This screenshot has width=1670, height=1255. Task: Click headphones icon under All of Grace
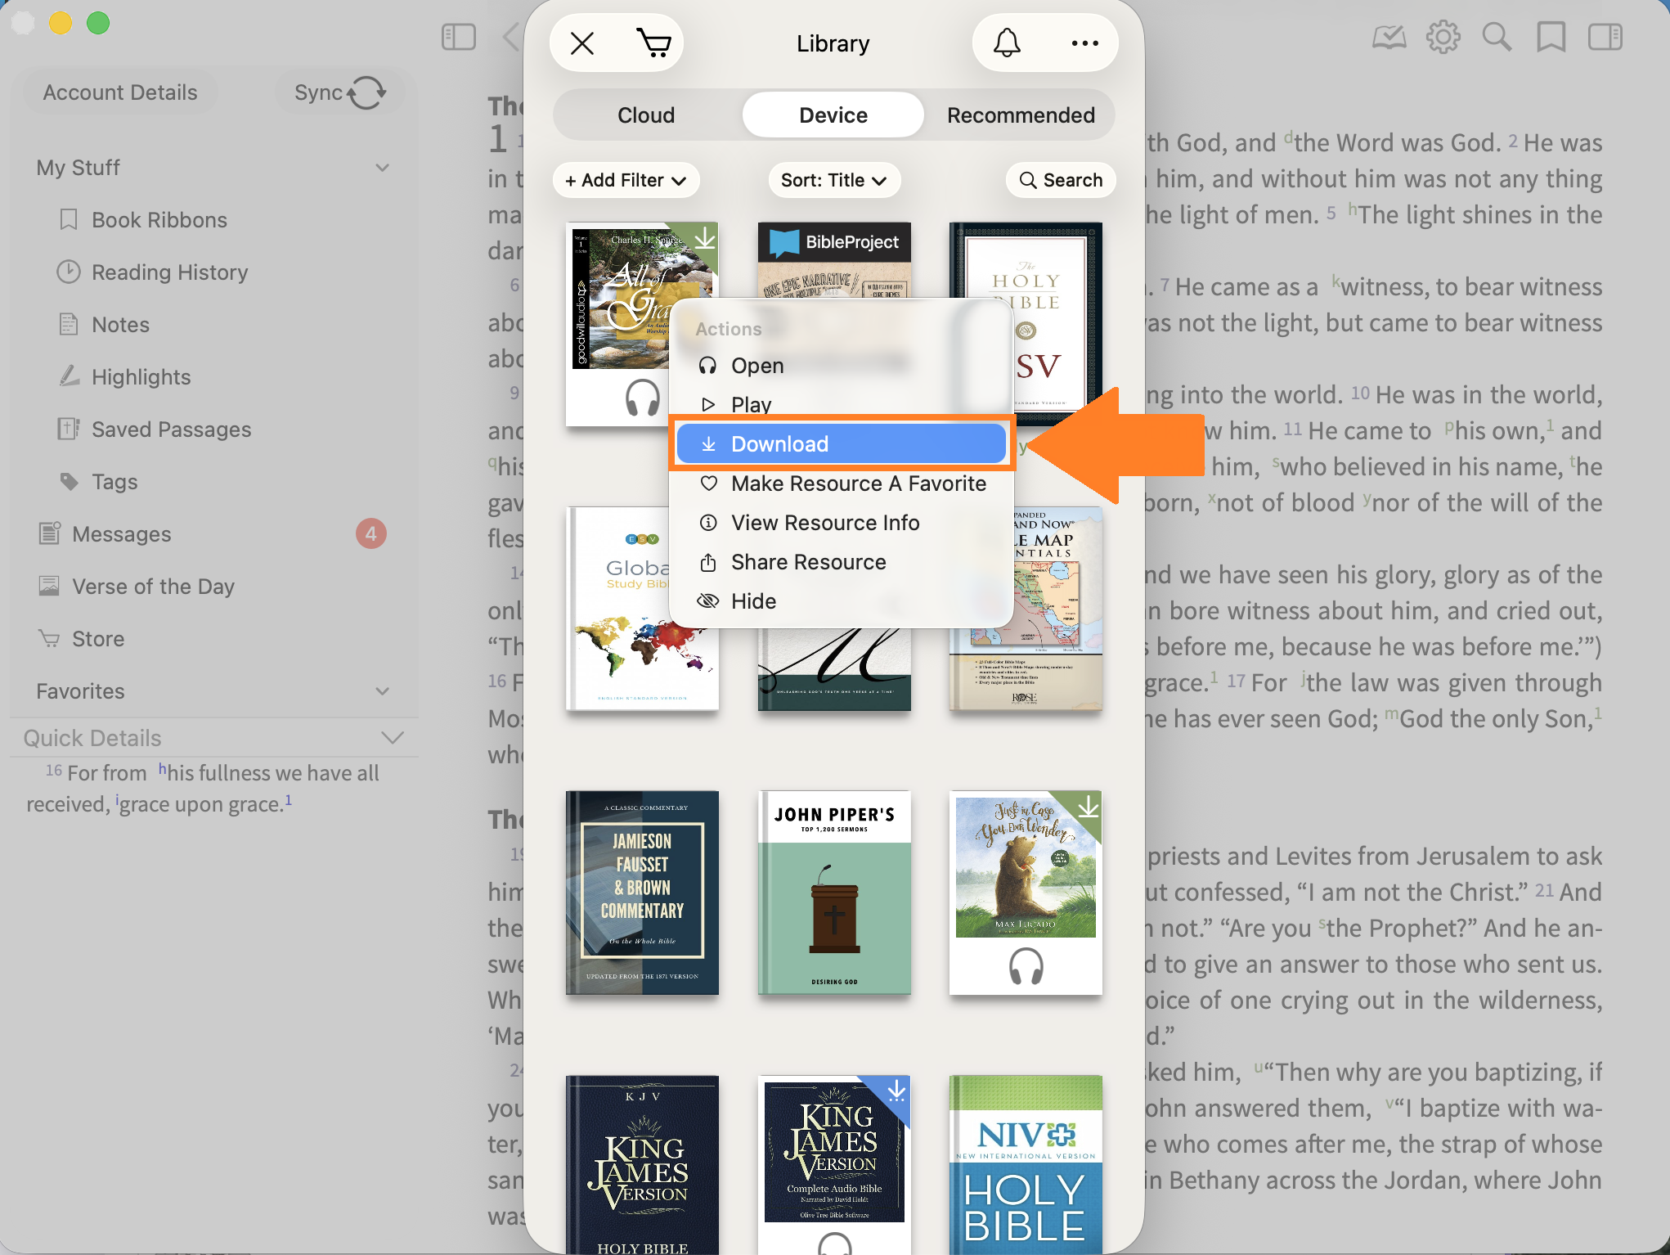pos(642,398)
